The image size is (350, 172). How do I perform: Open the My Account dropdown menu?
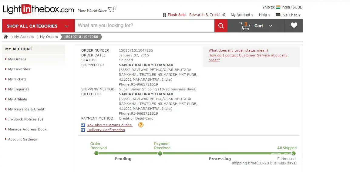242,15
